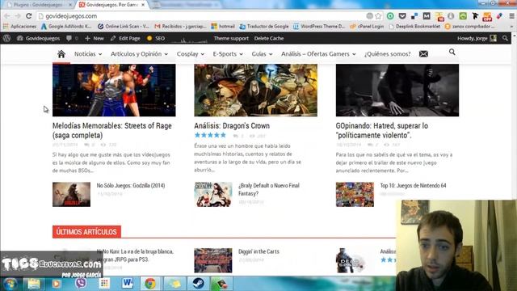
Task: Click the Chrome icon in the taskbar
Action: tap(150, 284)
